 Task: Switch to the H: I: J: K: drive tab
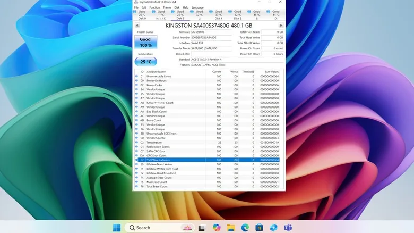(161, 15)
